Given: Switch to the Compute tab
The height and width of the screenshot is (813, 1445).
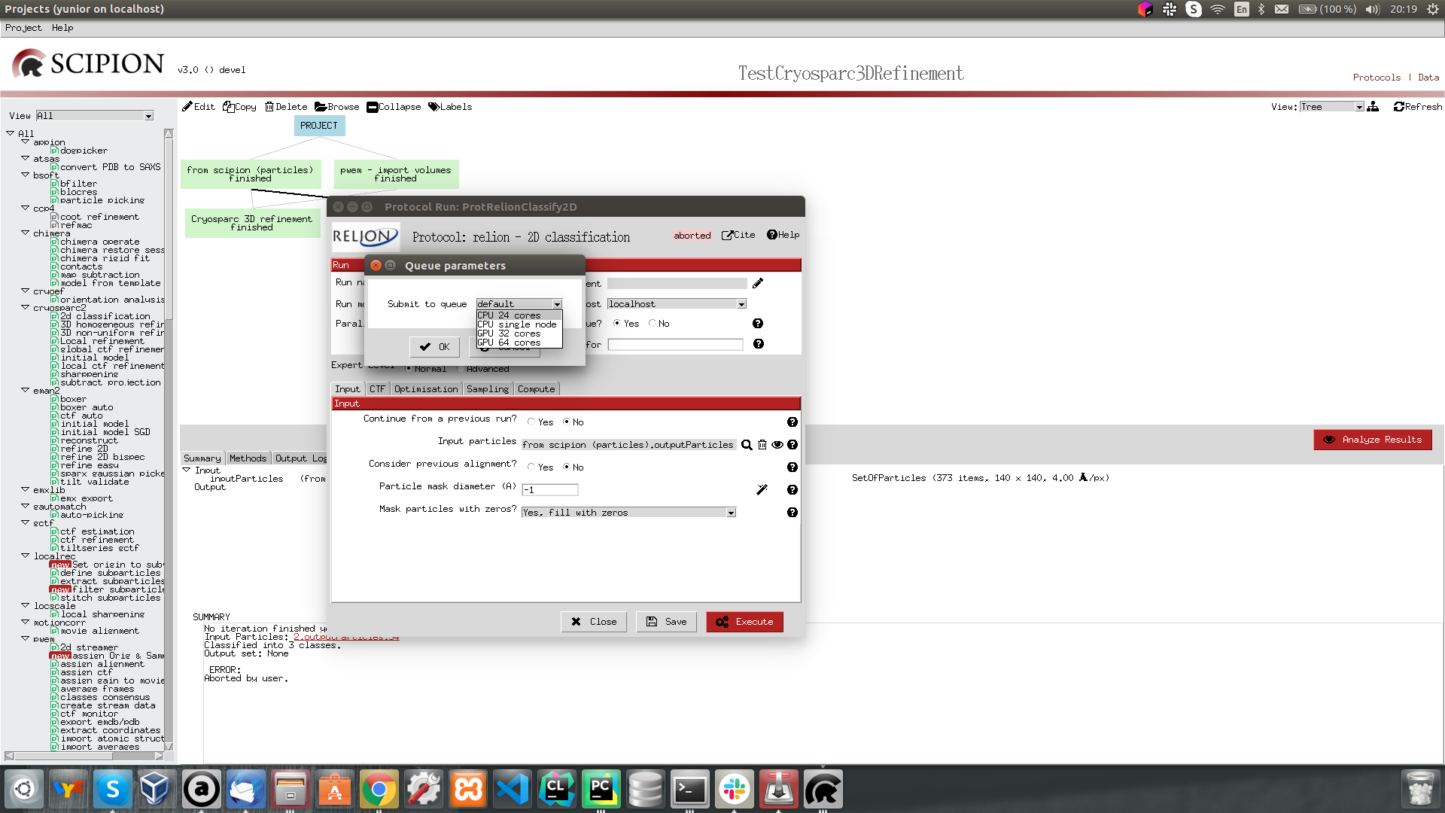Looking at the screenshot, I should 536,388.
